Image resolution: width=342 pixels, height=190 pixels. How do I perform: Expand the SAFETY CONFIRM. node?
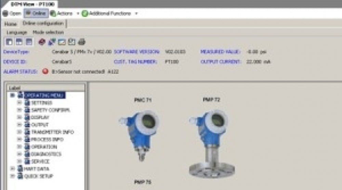[x=19, y=110]
